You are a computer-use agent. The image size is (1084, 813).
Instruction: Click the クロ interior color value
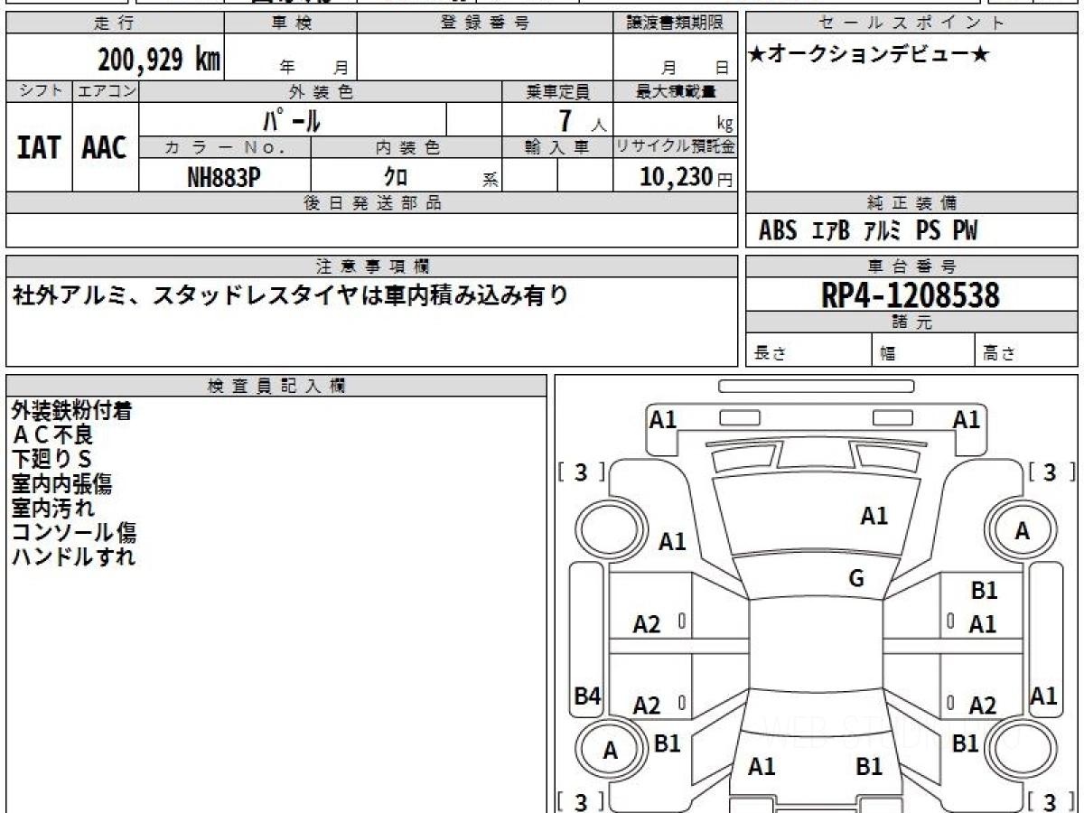[396, 178]
